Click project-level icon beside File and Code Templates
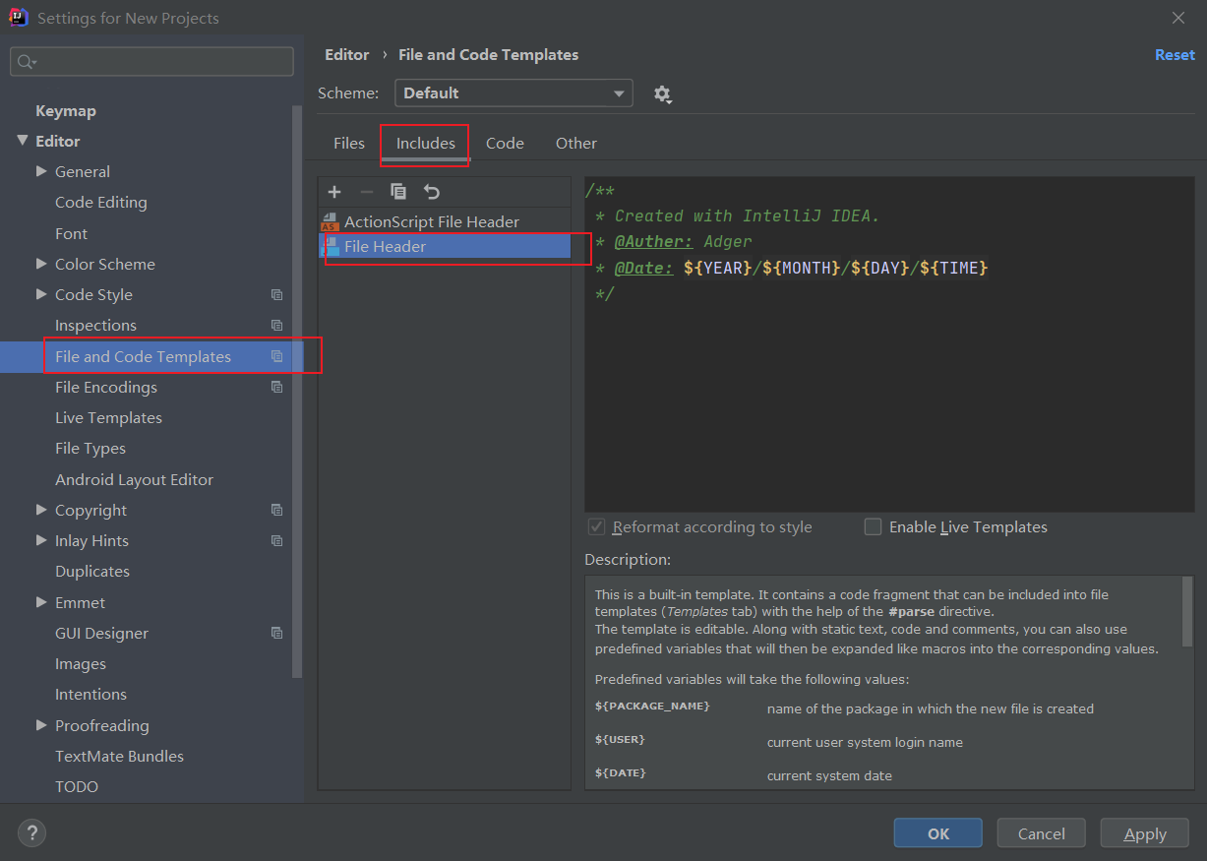 [x=276, y=356]
